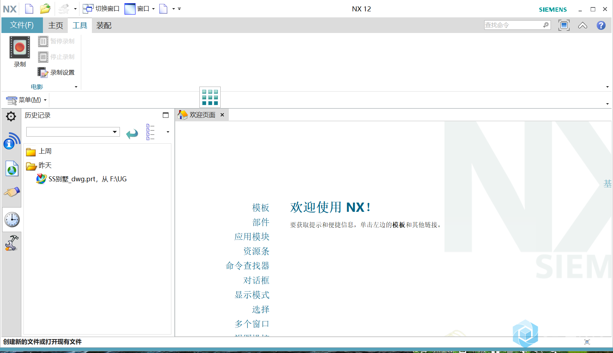Click the teal grid icon above the welcome tab
Viewport: 613px width, 353px height.
click(210, 97)
